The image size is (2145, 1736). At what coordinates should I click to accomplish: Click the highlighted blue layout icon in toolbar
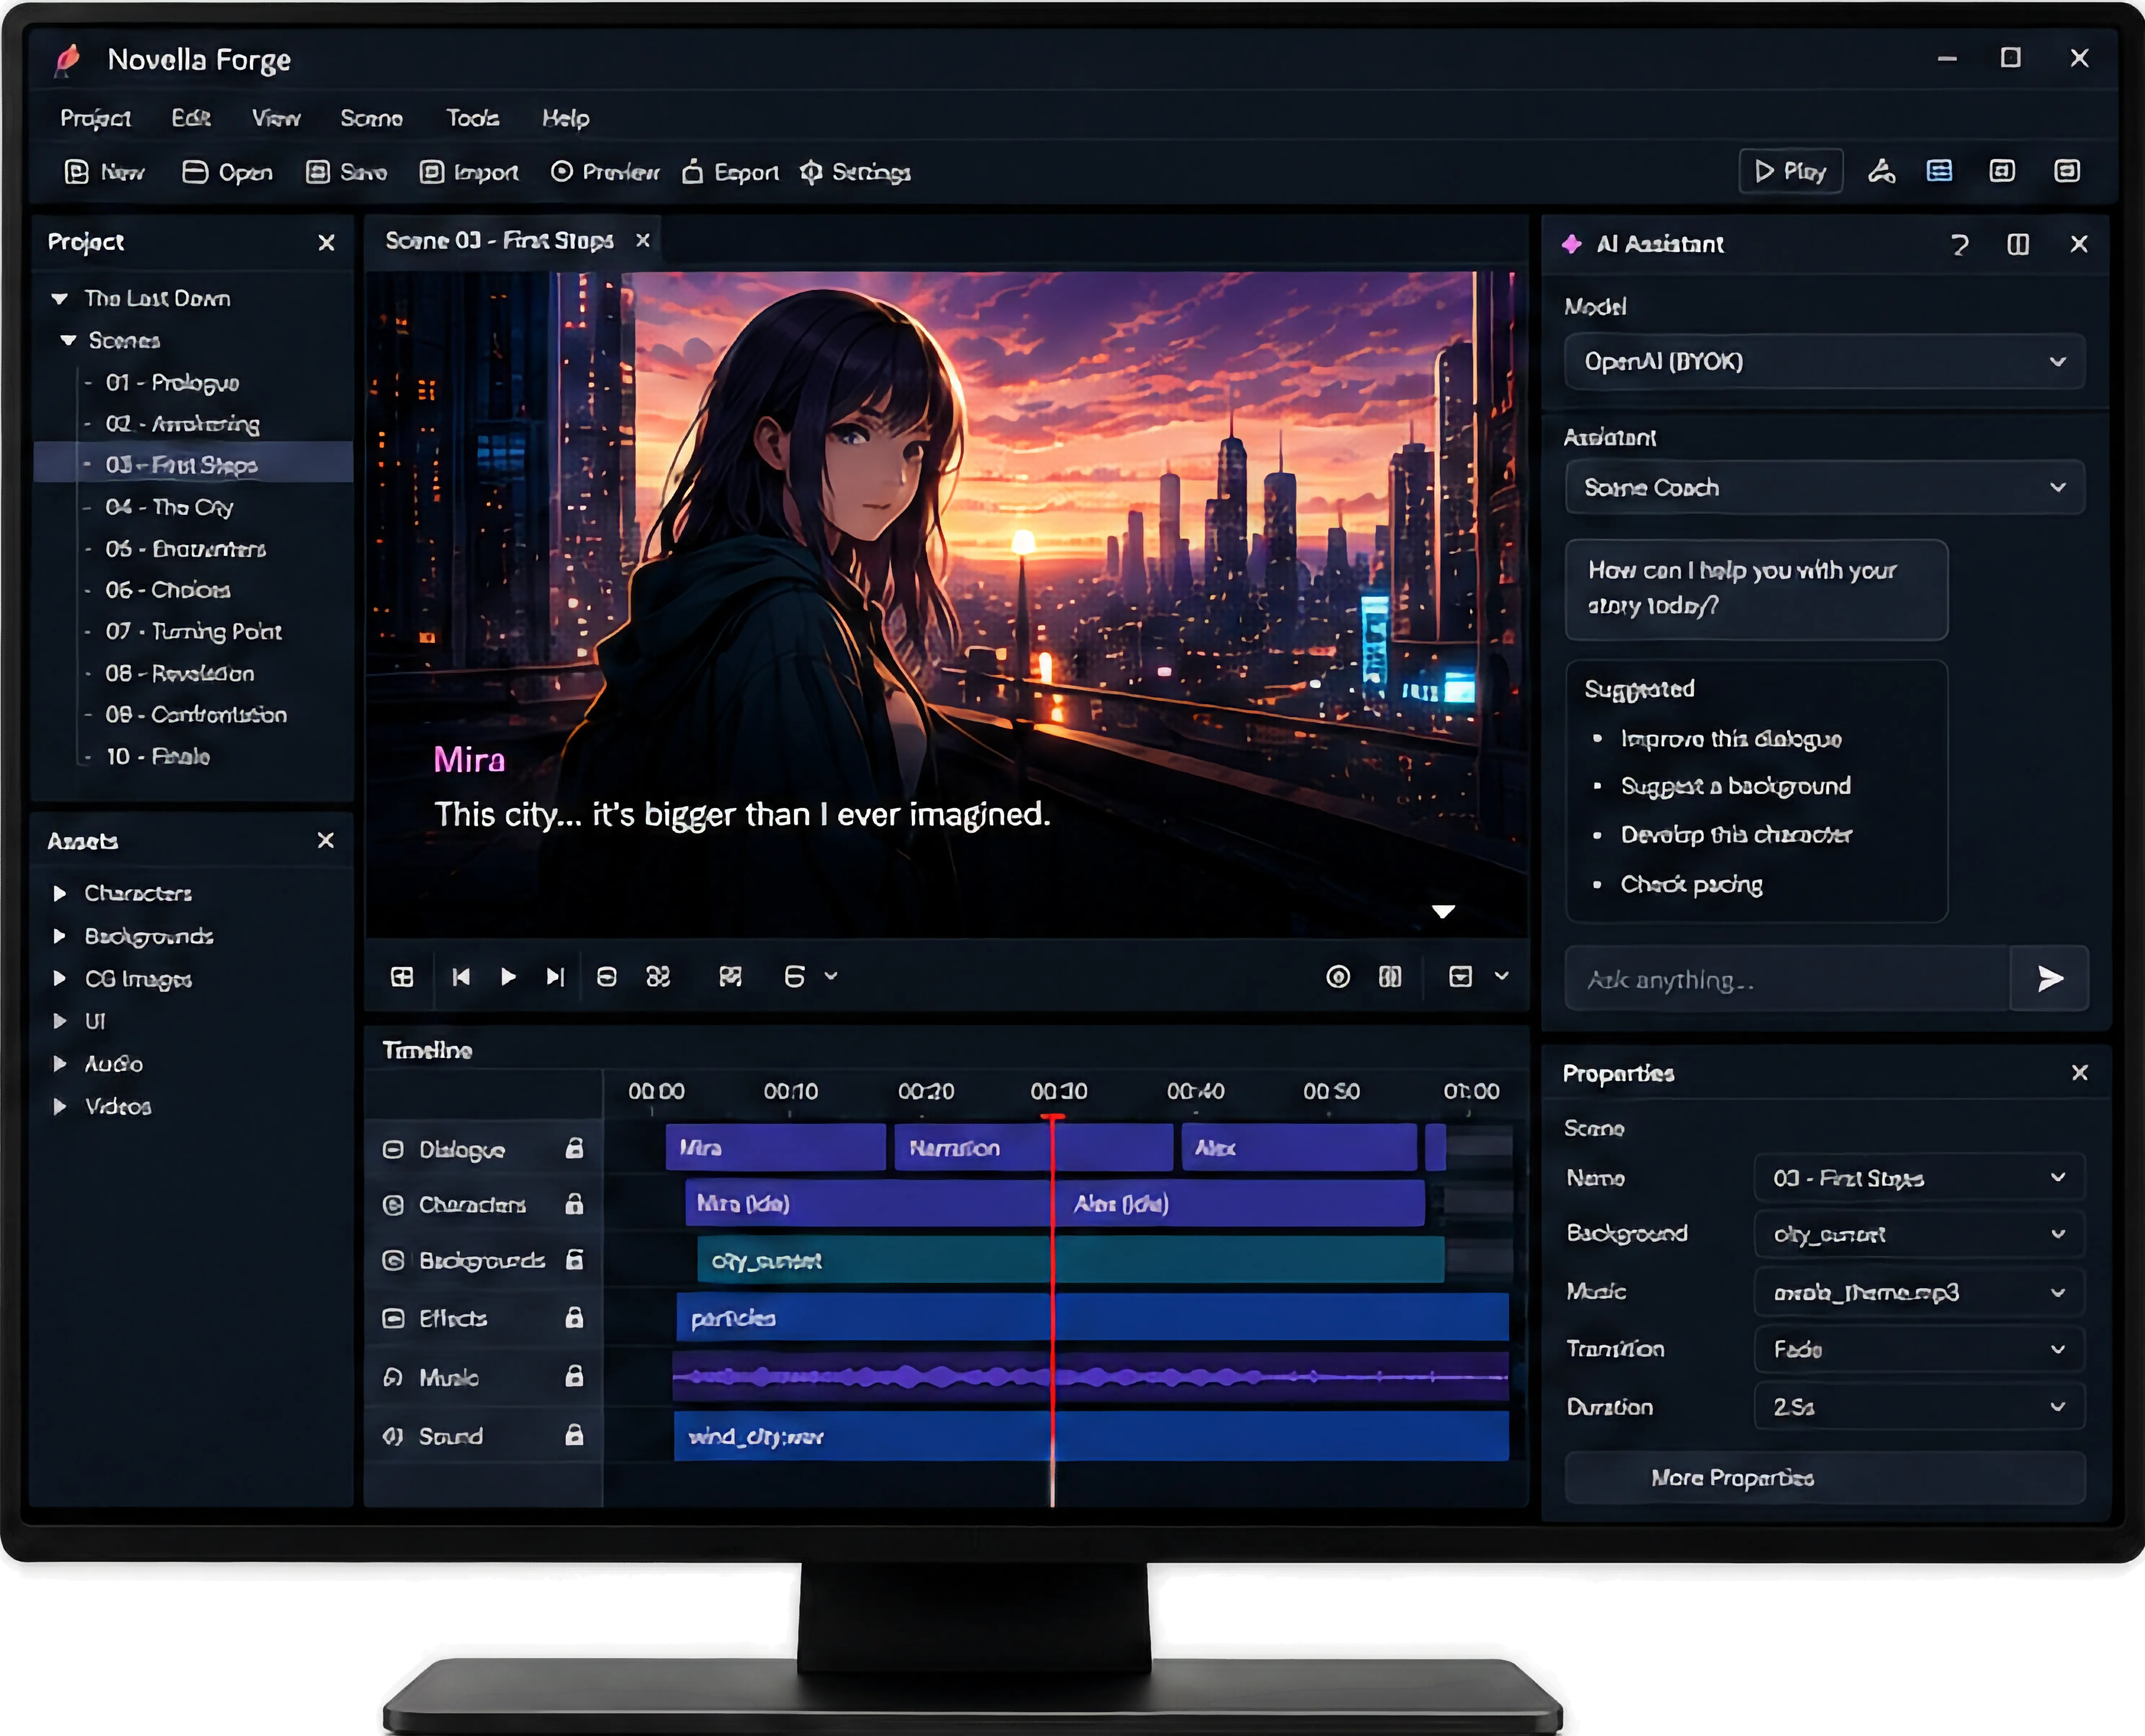click(x=1939, y=171)
